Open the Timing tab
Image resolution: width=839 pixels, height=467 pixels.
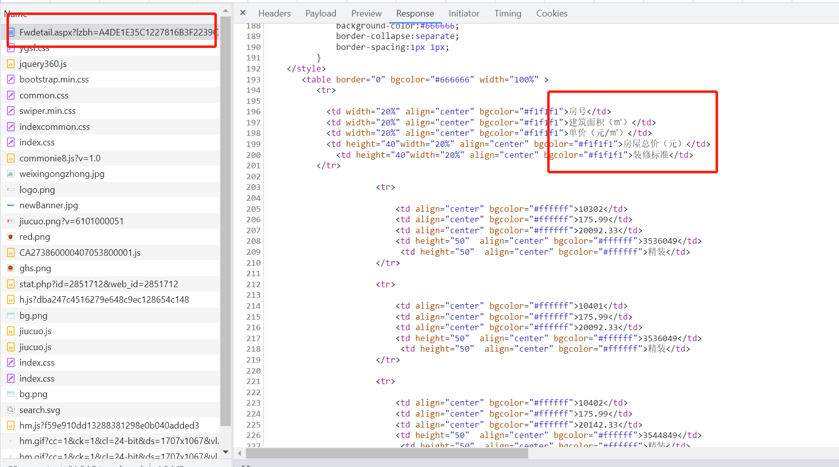point(508,13)
